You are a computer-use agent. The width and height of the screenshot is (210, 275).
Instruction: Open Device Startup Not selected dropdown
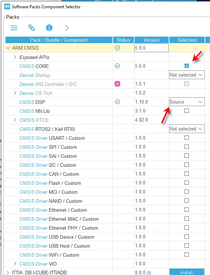[x=187, y=75]
